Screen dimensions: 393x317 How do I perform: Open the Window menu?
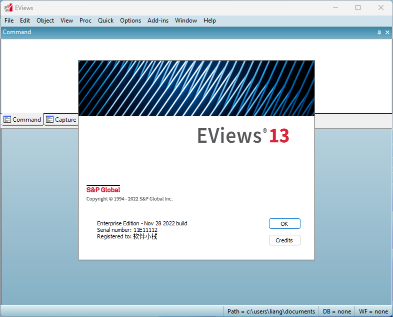pyautogui.click(x=185, y=21)
